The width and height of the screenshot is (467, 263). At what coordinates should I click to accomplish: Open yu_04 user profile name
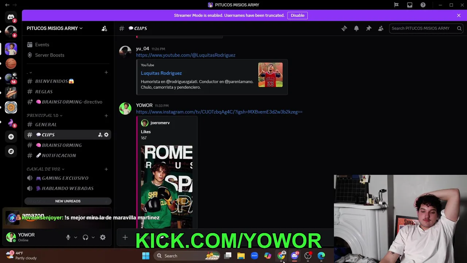(x=142, y=49)
